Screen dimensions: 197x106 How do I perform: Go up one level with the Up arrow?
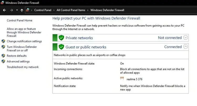pyautogui.click(x=22, y=10)
